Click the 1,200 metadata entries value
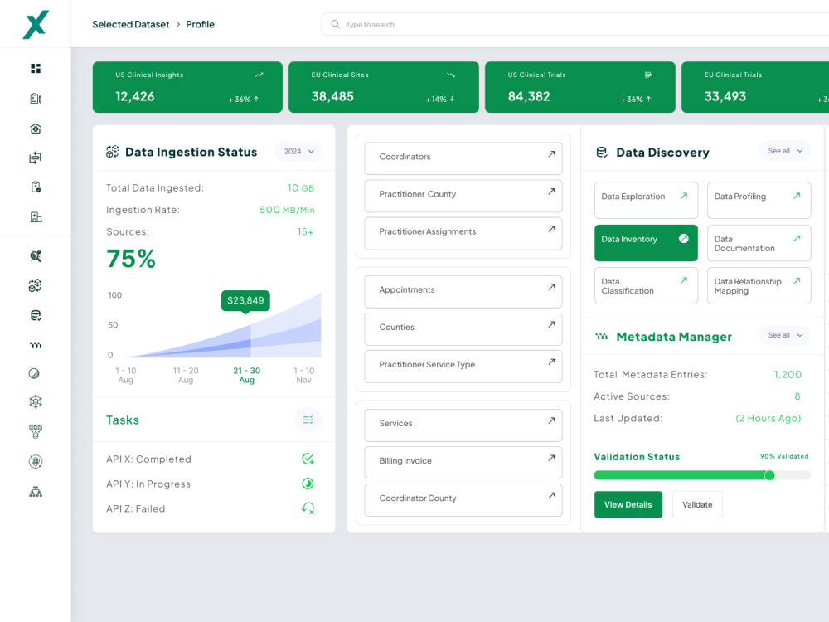The height and width of the screenshot is (622, 829). (788, 375)
